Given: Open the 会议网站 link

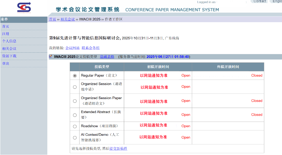Looking at the screenshot, I should (72, 48).
